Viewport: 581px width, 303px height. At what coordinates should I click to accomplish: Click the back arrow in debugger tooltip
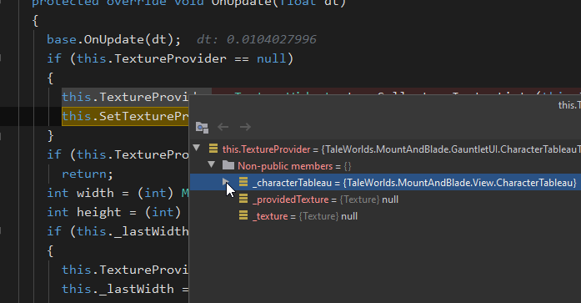(223, 127)
